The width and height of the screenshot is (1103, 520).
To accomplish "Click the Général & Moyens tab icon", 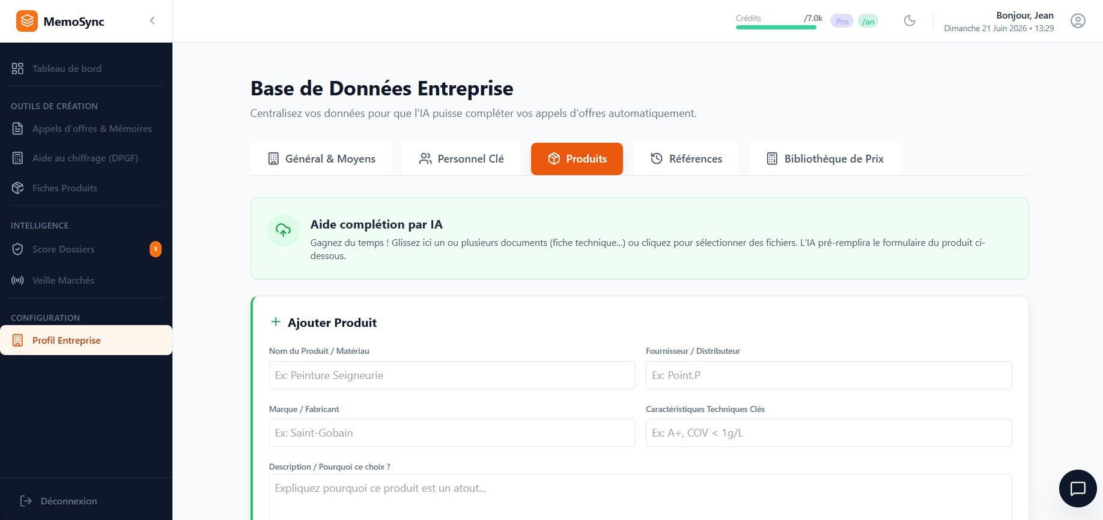I will 273,159.
